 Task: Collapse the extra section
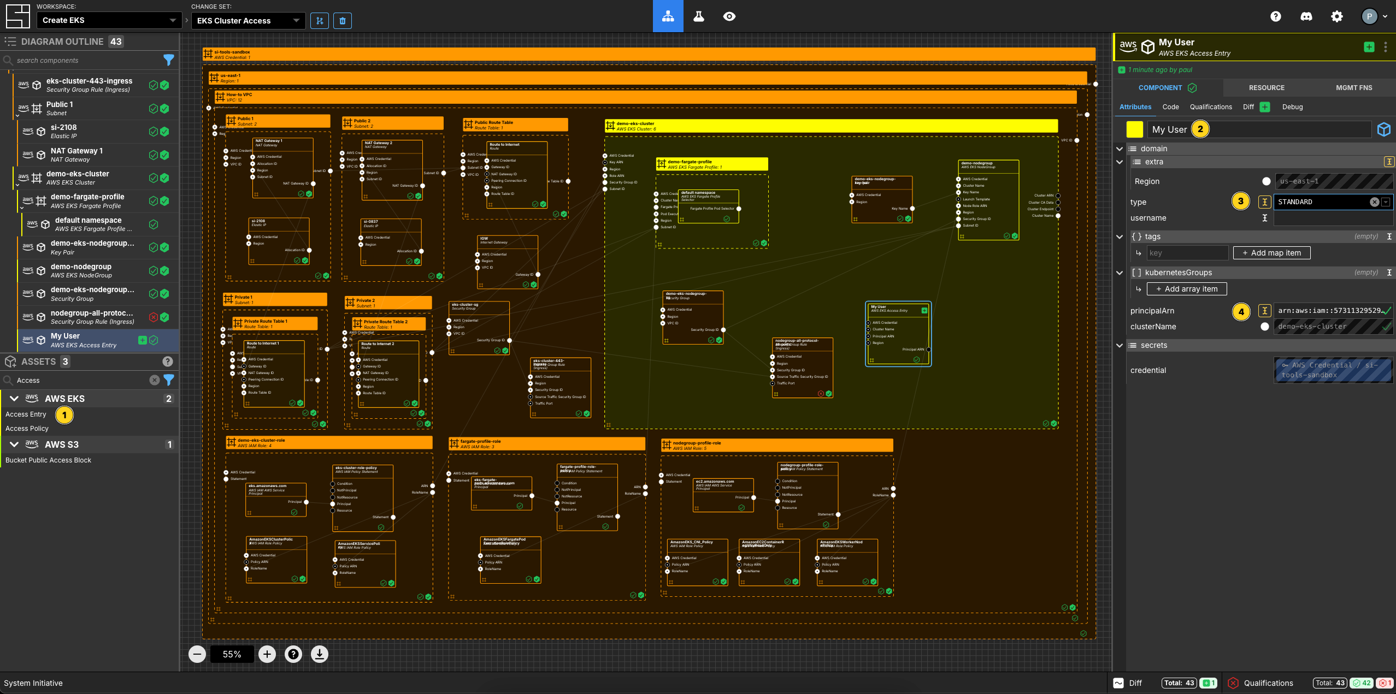1120,162
